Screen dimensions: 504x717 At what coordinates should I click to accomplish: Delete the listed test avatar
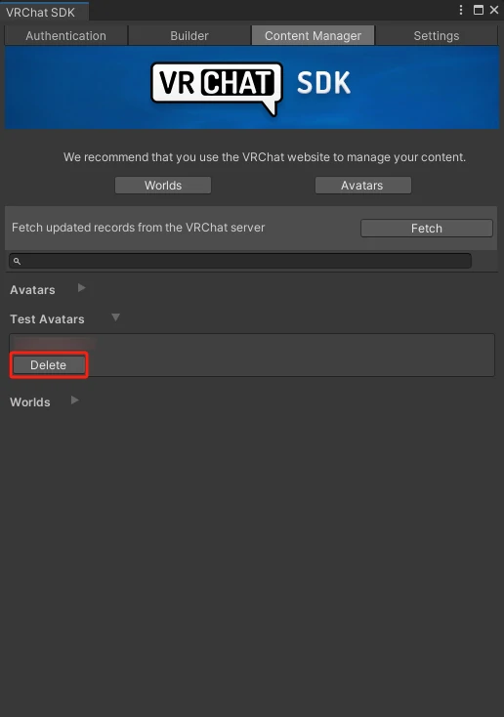point(49,365)
